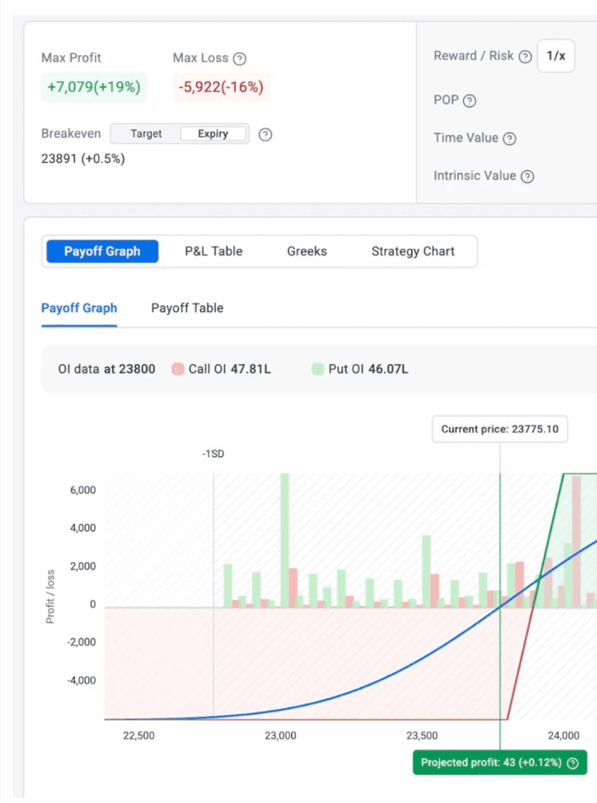Open the Reward / Risk help icon

tap(525, 57)
